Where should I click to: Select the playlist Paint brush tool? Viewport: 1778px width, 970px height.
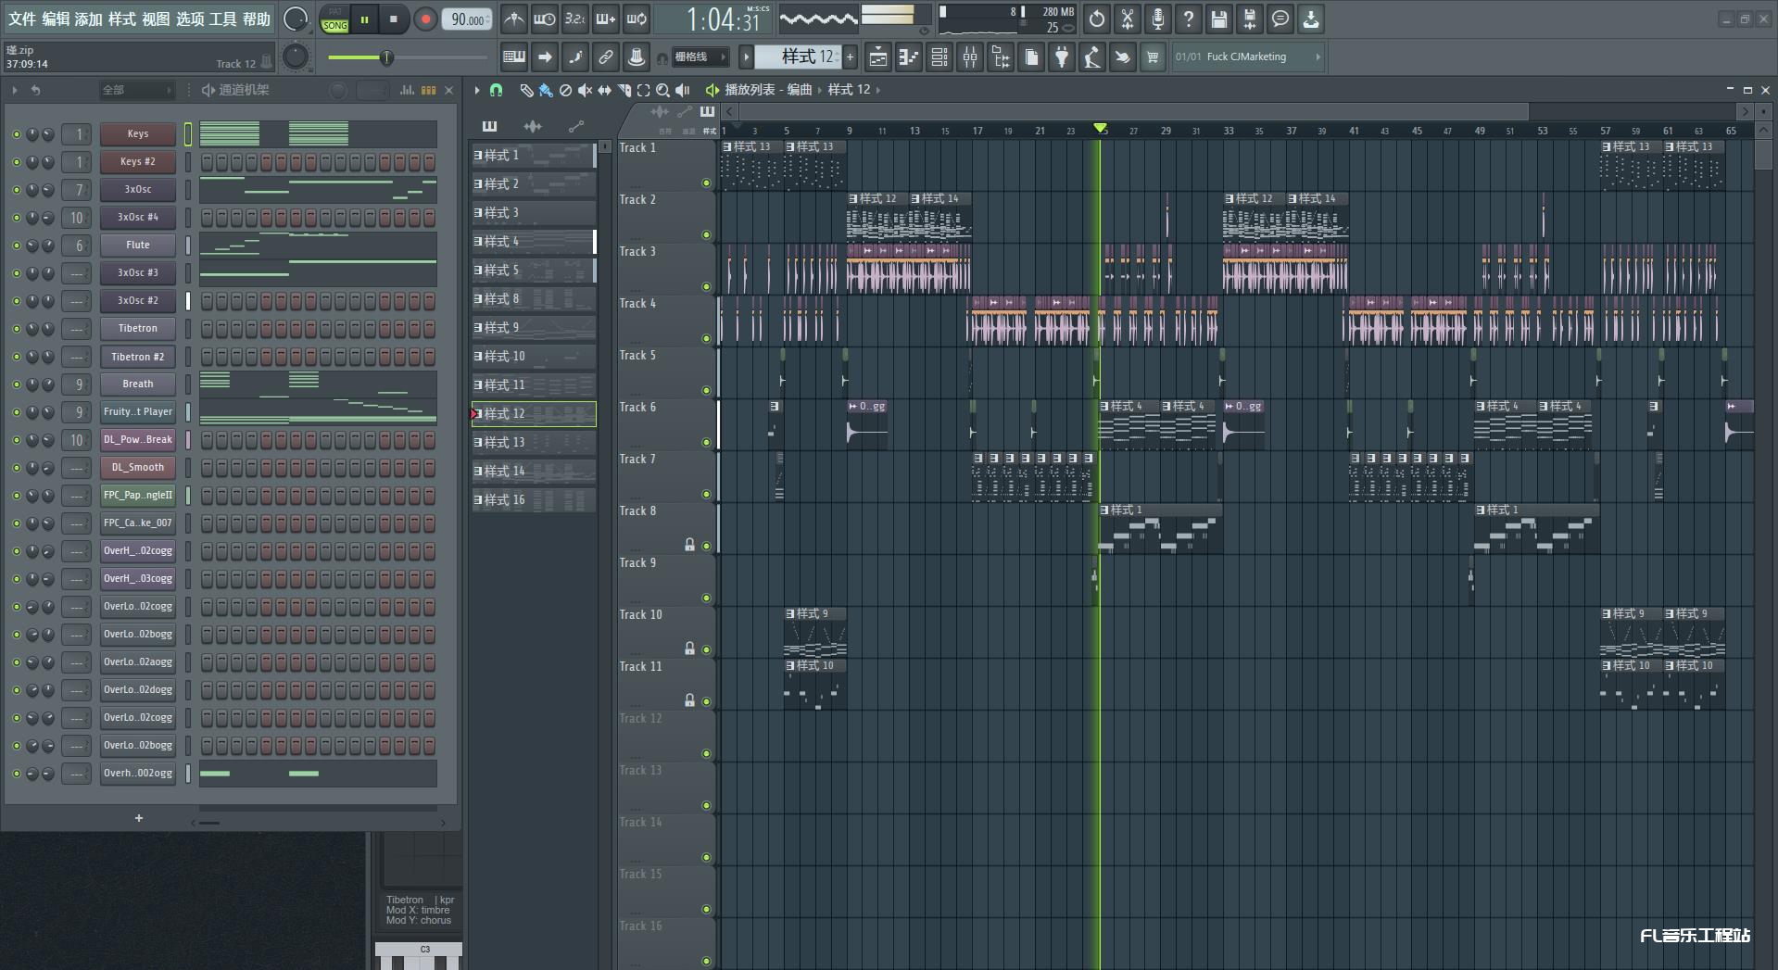(546, 90)
